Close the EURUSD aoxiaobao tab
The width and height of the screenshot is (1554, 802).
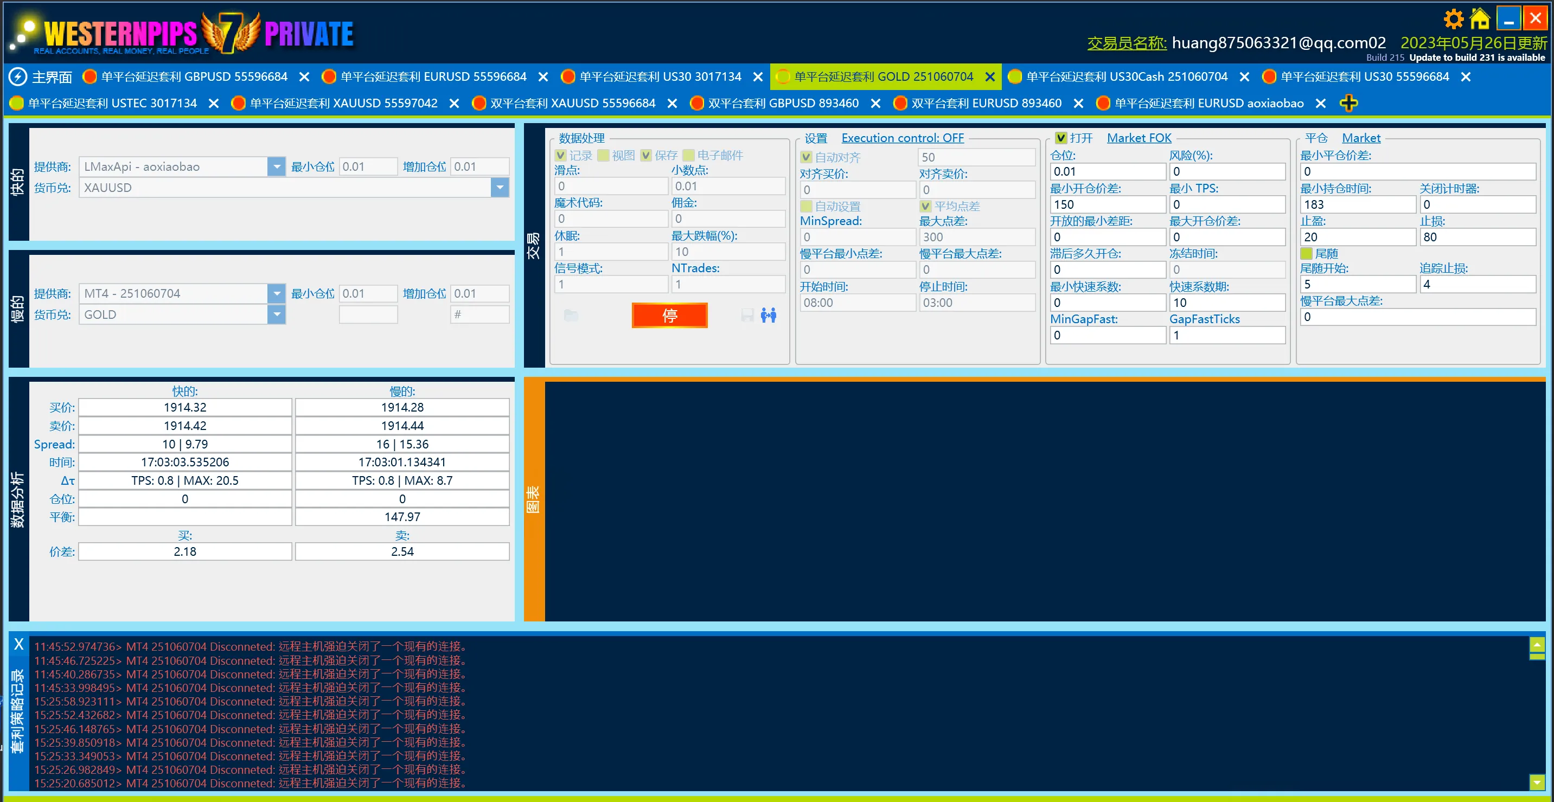pos(1321,104)
